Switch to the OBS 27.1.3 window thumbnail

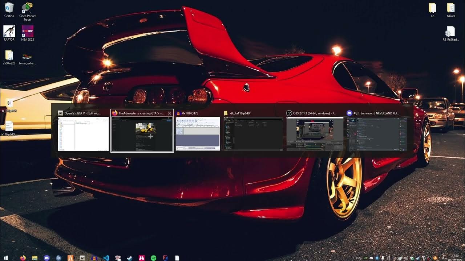(315, 134)
